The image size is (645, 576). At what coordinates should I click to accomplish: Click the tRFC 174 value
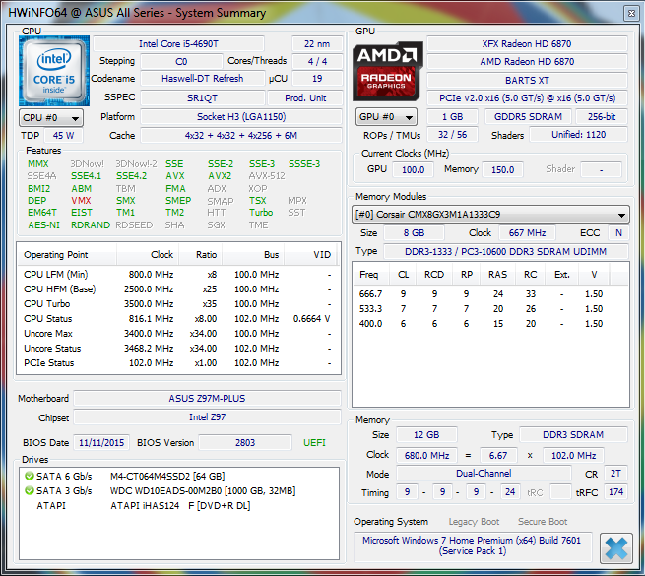[x=615, y=492]
